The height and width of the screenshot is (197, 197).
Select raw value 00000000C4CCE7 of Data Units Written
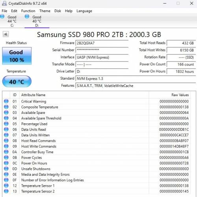click(x=174, y=135)
